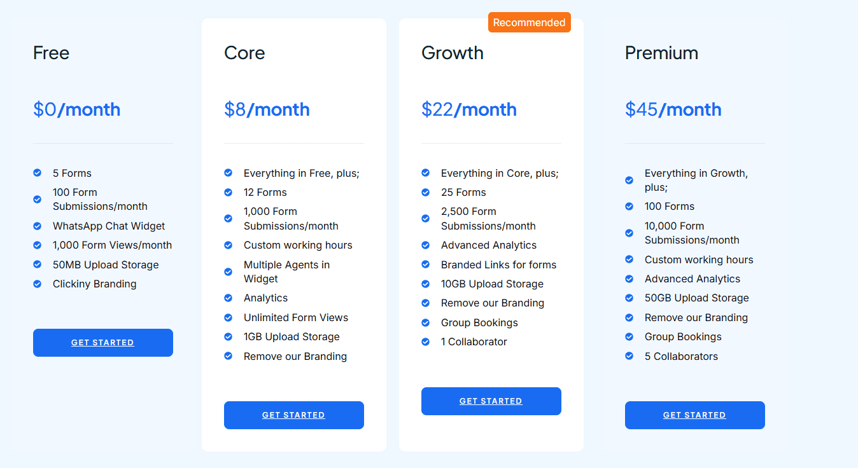Click GET STARTED on the Premium plan

click(694, 415)
